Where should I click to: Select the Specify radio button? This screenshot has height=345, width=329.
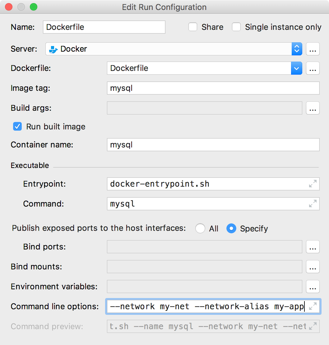[231, 228]
